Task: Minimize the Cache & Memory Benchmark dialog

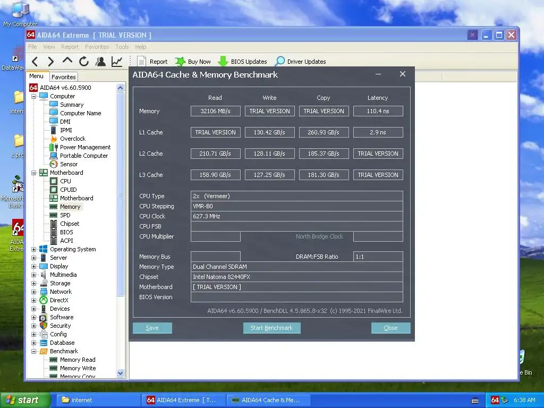Action: point(378,74)
